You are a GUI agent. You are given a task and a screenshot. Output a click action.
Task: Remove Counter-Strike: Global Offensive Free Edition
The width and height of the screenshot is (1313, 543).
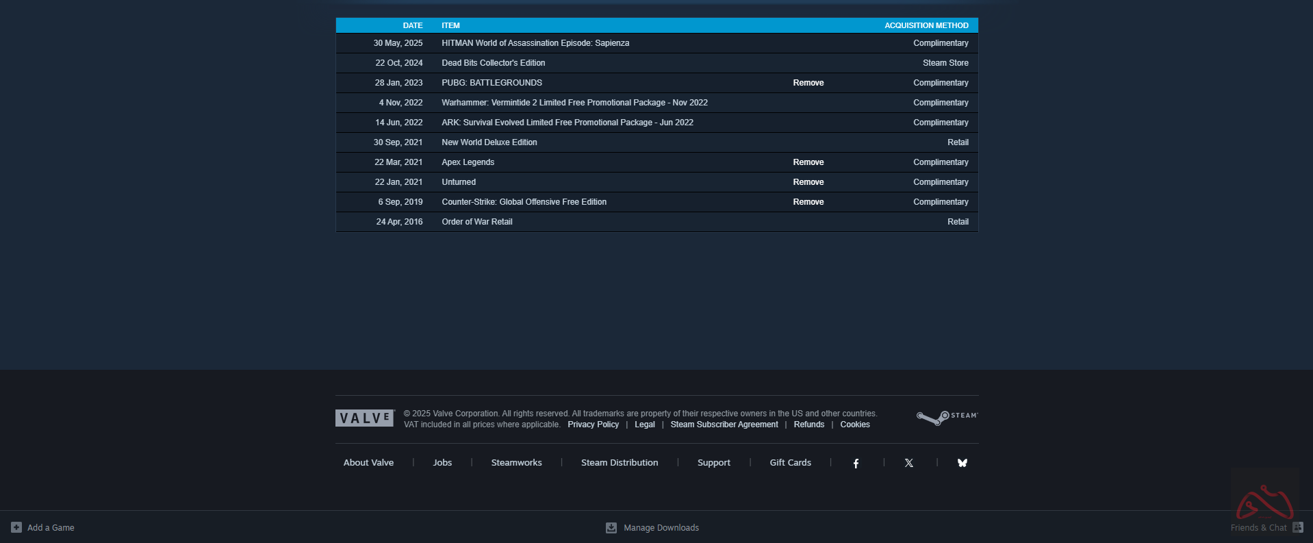point(808,202)
